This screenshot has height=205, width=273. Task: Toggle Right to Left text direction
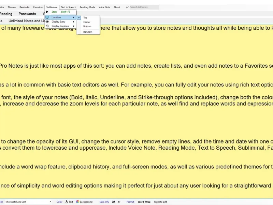tap(160, 202)
